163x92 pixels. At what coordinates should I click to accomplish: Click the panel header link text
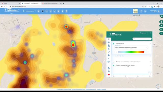tap(143, 33)
